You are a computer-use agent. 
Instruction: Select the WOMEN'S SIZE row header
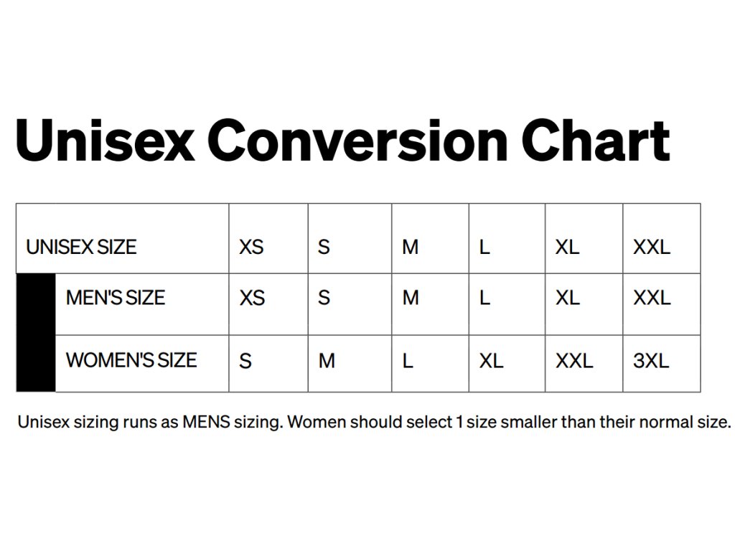pos(131,360)
